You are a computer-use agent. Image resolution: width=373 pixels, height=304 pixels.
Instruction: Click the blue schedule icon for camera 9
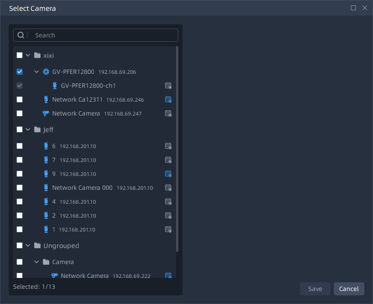(168, 174)
